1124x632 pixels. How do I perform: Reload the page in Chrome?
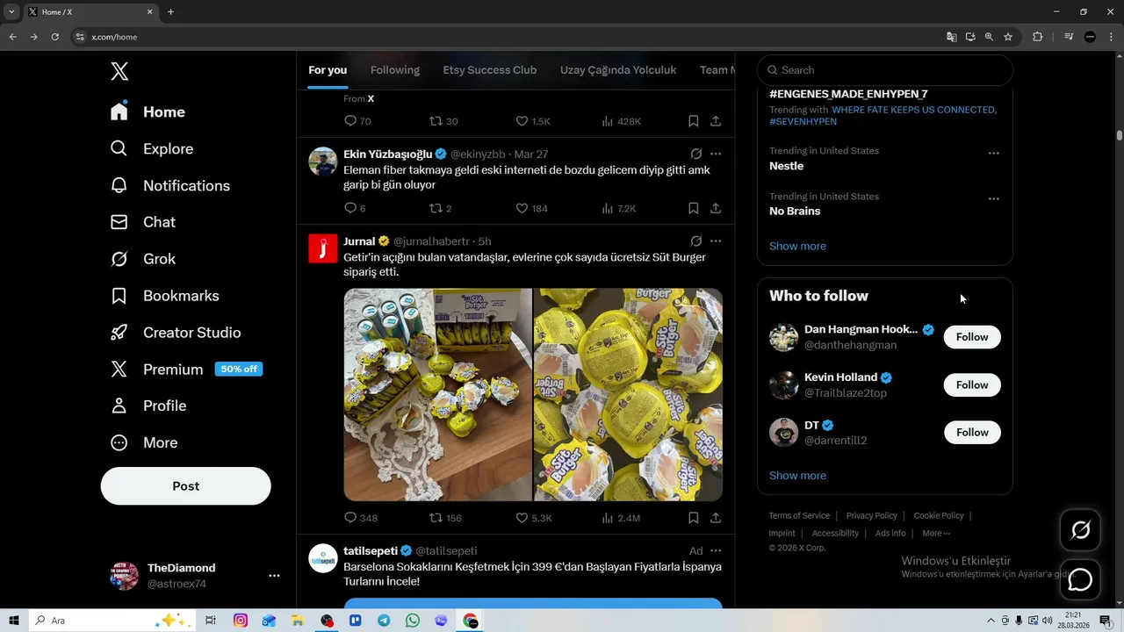click(x=54, y=37)
